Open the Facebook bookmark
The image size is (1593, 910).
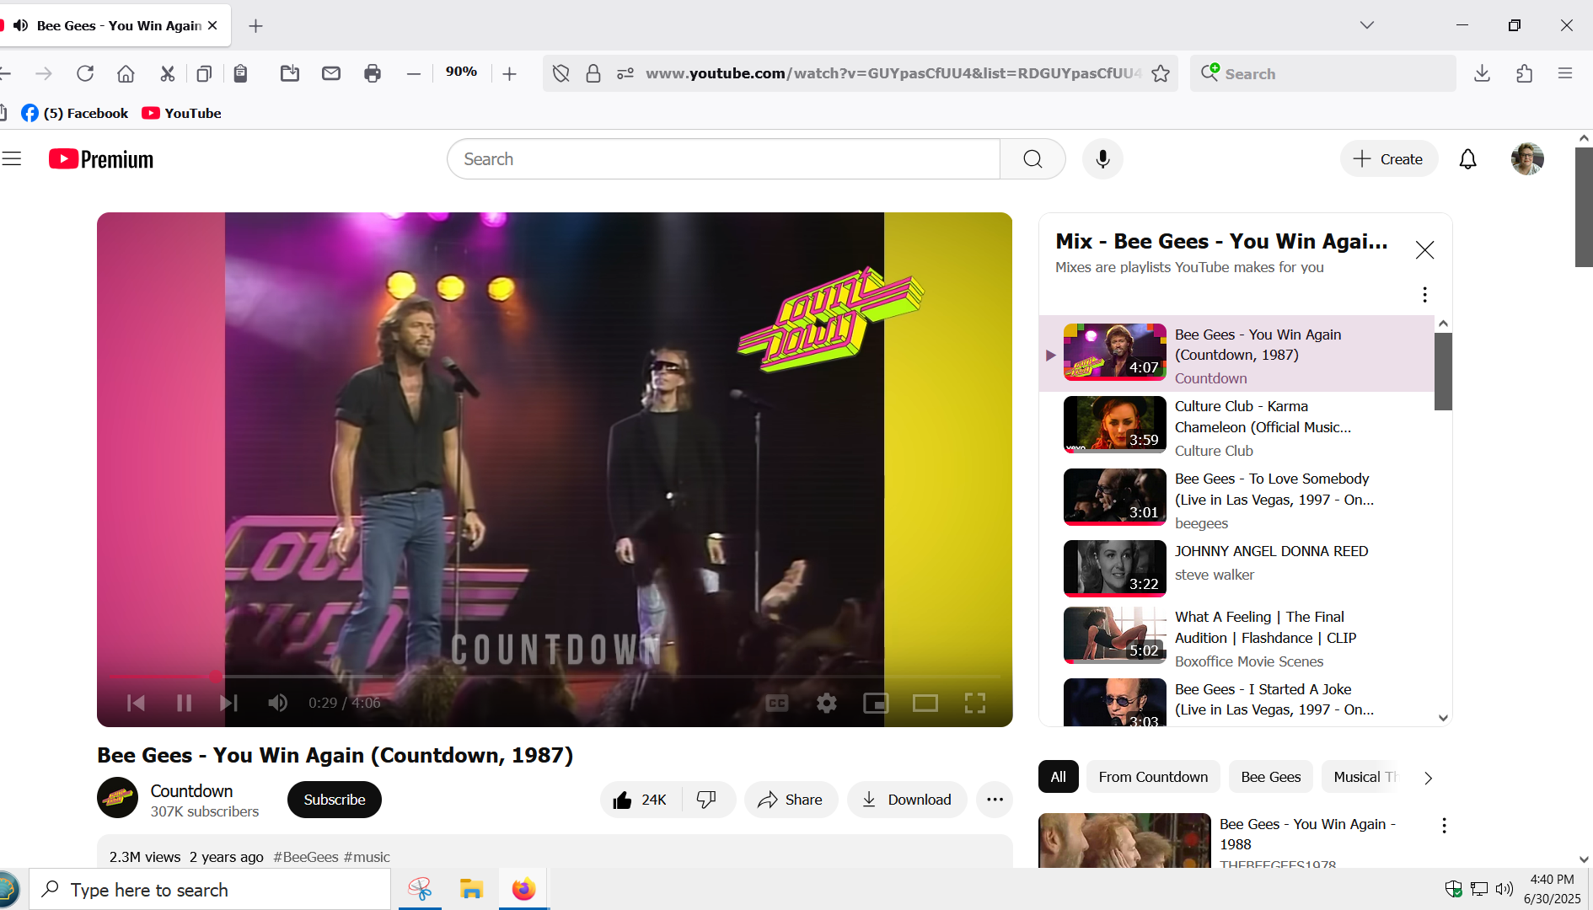point(74,113)
